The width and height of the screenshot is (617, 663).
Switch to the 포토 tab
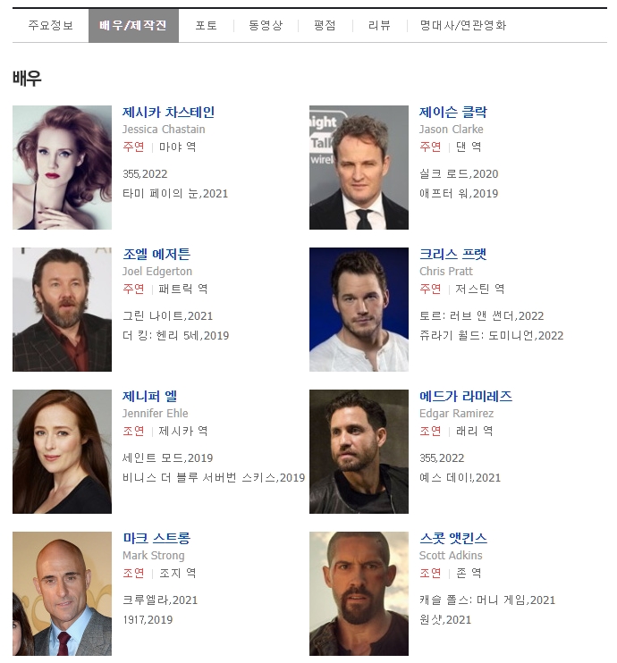206,25
